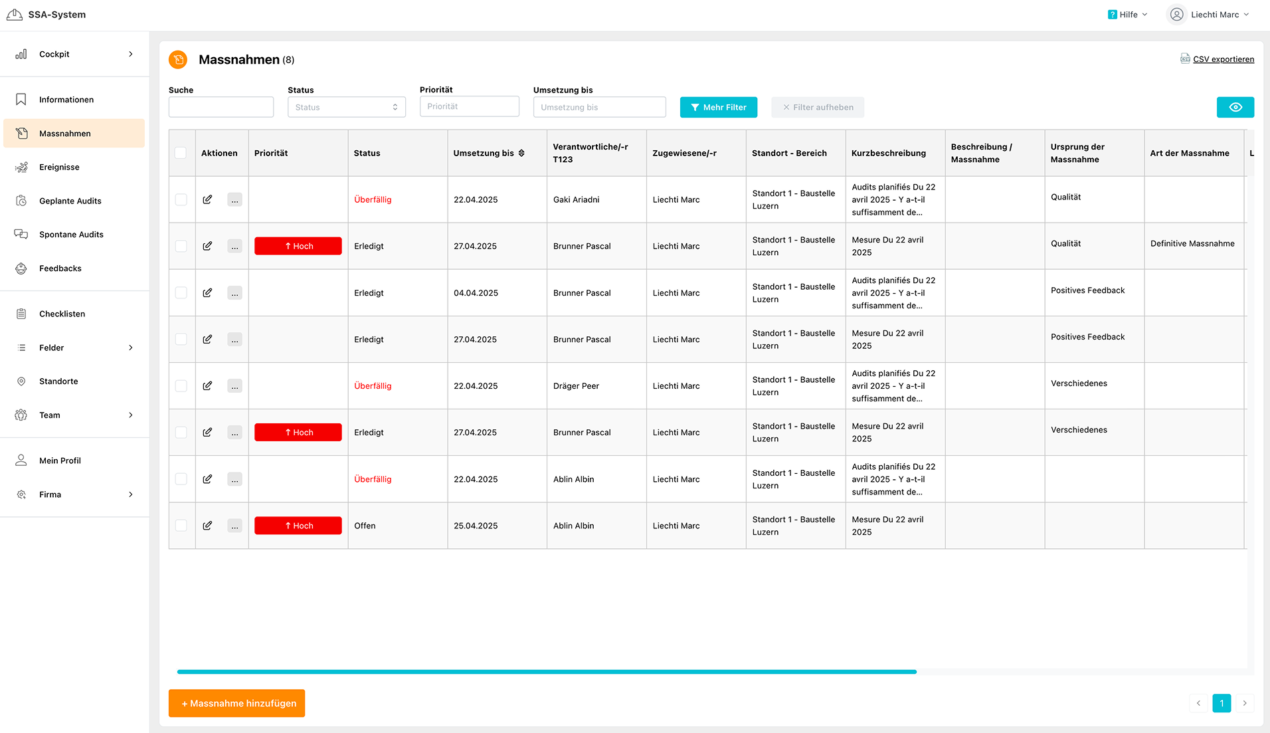This screenshot has height=733, width=1270.
Task: Check the select-all checkbox in the table header
Action: [181, 153]
